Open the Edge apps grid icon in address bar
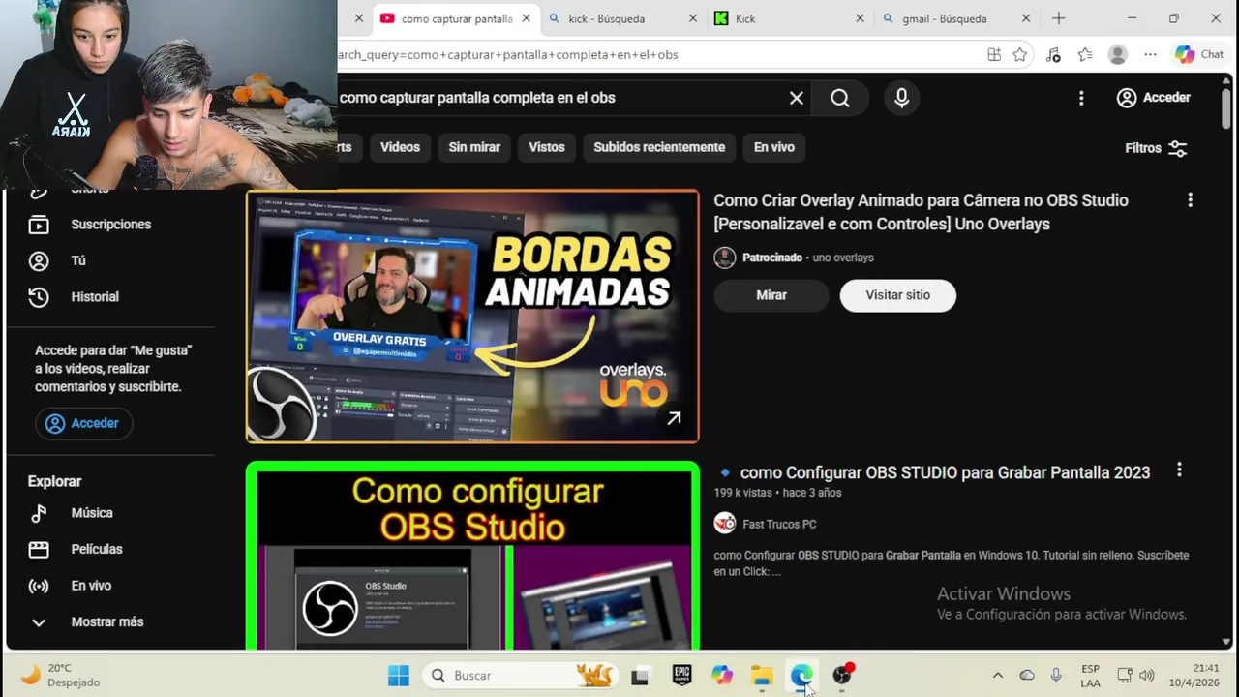 (x=994, y=55)
